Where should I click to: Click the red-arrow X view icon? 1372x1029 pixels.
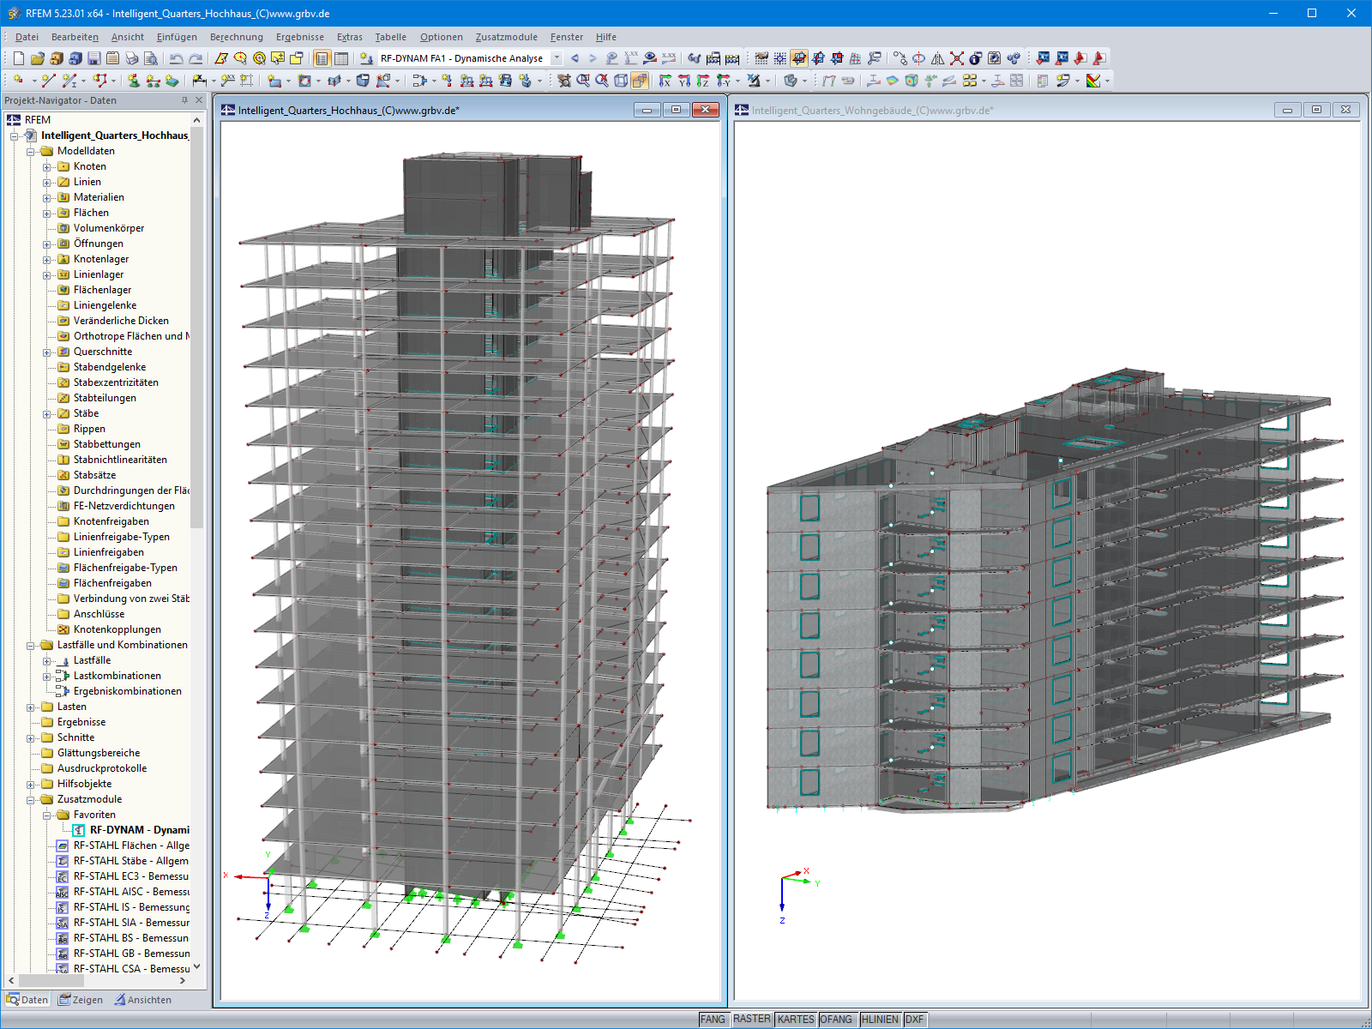pyautogui.click(x=665, y=81)
